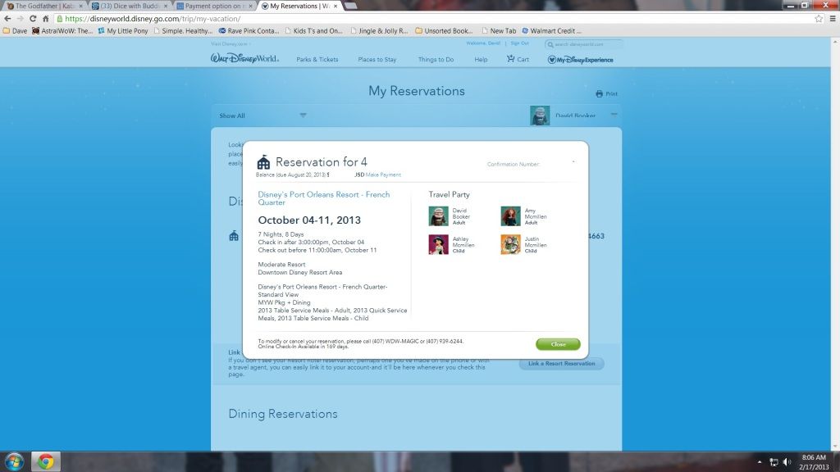Image resolution: width=840 pixels, height=472 pixels.
Task: Click the "7 Nights, 8 Days" text
Action: (281, 234)
